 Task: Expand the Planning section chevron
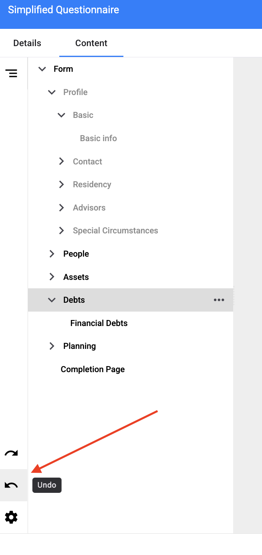52,346
